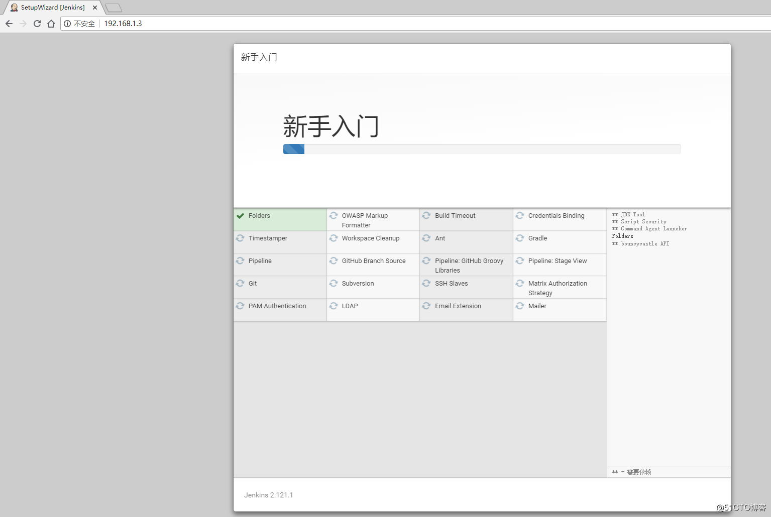Click the Jenkins 2.121.1 version text
Image resolution: width=771 pixels, height=517 pixels.
point(268,495)
